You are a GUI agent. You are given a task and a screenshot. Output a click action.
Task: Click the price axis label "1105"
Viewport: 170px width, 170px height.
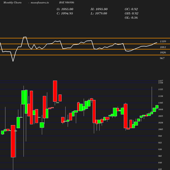pyautogui.click(x=160, y=103)
